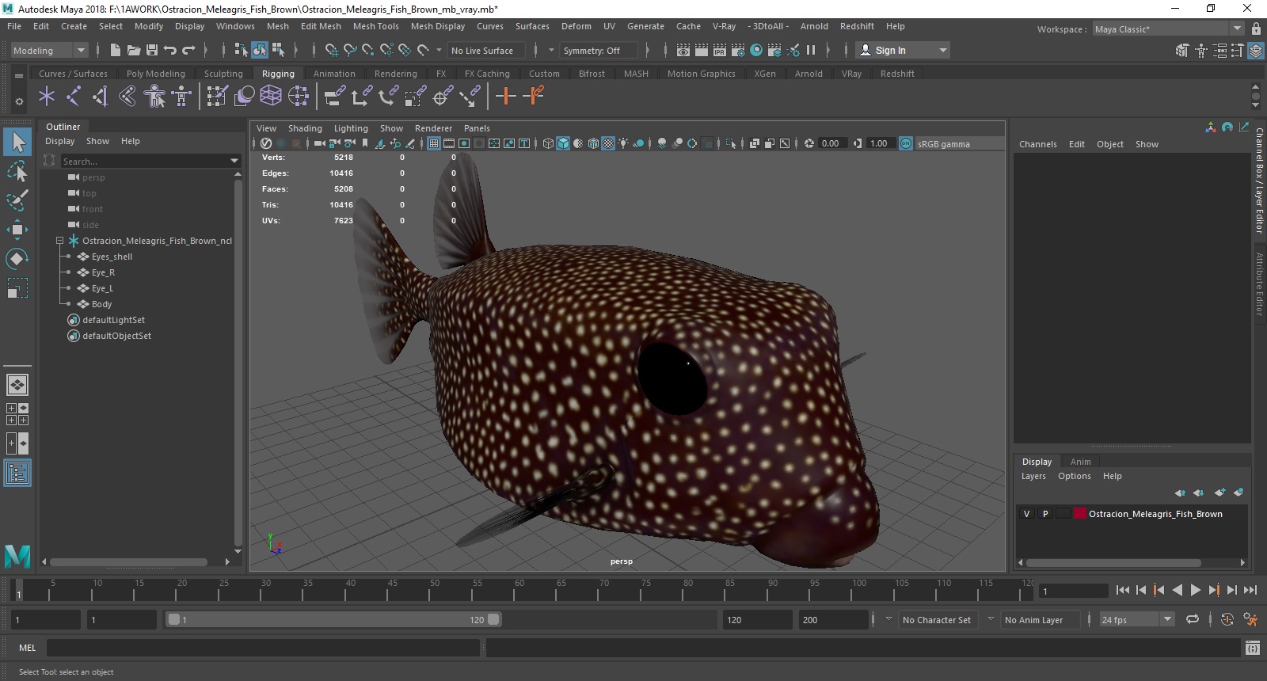The width and height of the screenshot is (1267, 681).
Task: Click the Pause IPR render icon
Action: pyautogui.click(x=811, y=50)
